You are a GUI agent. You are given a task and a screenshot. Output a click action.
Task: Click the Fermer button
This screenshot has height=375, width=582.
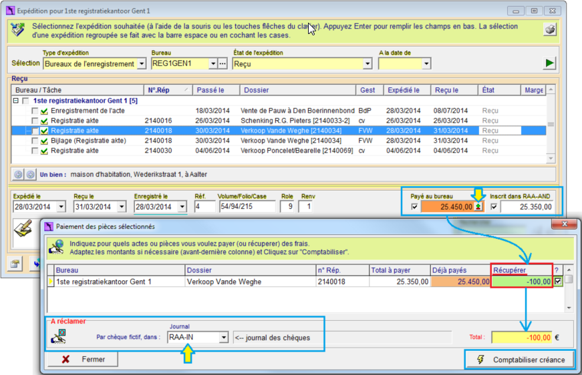(83, 359)
